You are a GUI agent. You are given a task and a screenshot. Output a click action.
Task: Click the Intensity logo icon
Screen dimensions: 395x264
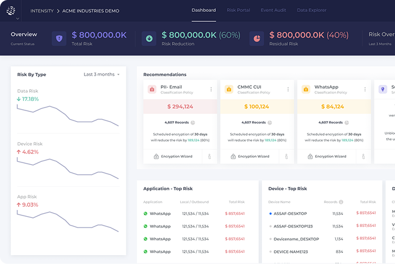[11, 11]
